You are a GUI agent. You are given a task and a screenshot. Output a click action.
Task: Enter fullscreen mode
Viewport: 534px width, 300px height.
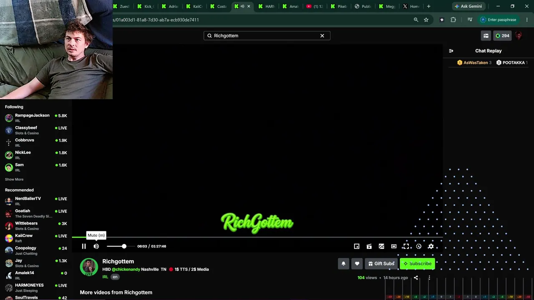point(406,246)
